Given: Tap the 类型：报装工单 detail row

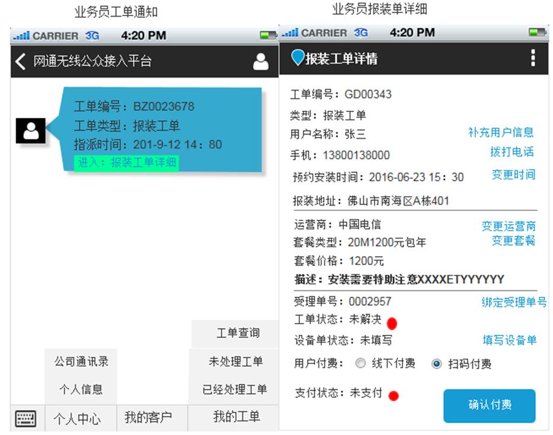Looking at the screenshot, I should (328, 116).
